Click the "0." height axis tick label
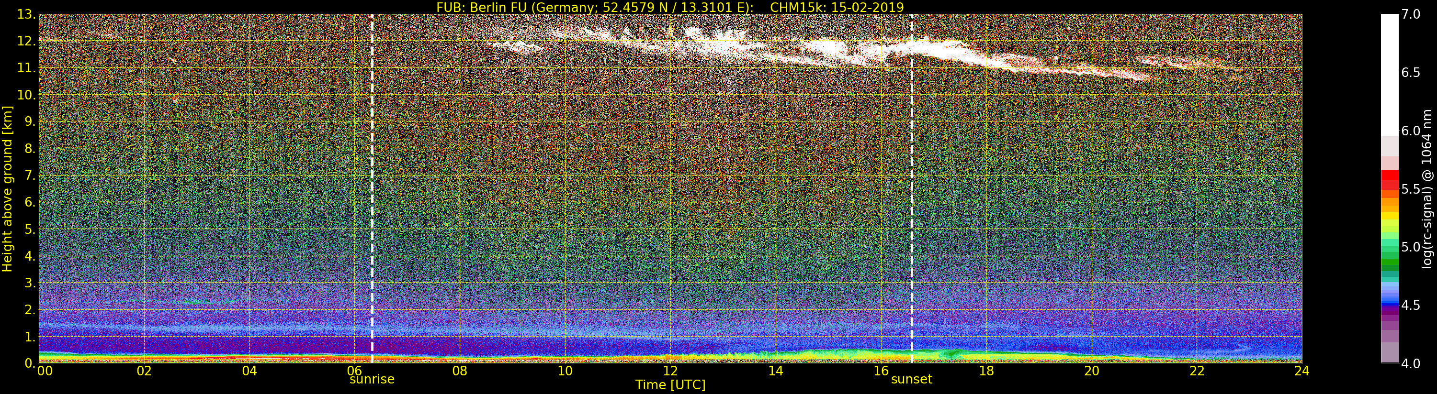The width and height of the screenshot is (1437, 394). (x=30, y=363)
